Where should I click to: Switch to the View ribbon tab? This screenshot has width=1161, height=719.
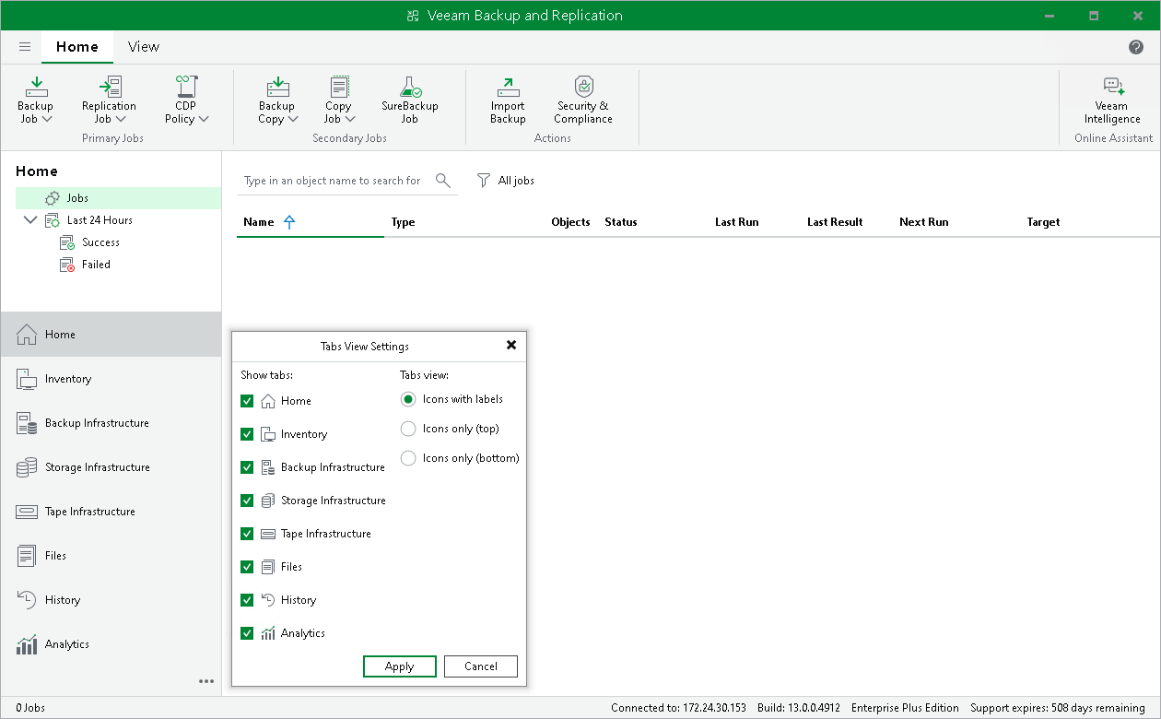click(x=144, y=47)
